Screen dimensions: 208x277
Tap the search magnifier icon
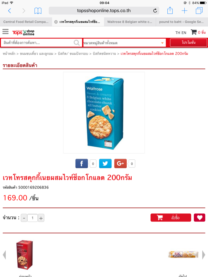pos(77,42)
